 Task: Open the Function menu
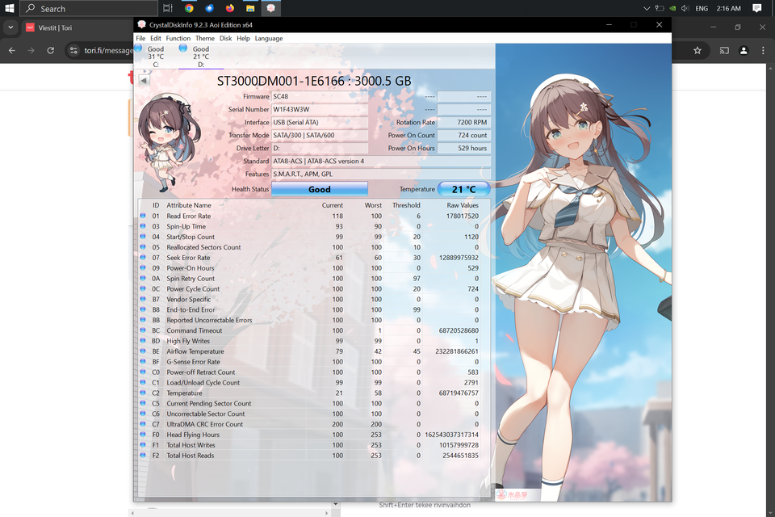[178, 38]
